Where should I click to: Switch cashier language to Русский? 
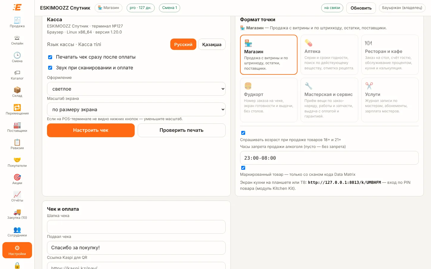[183, 44]
